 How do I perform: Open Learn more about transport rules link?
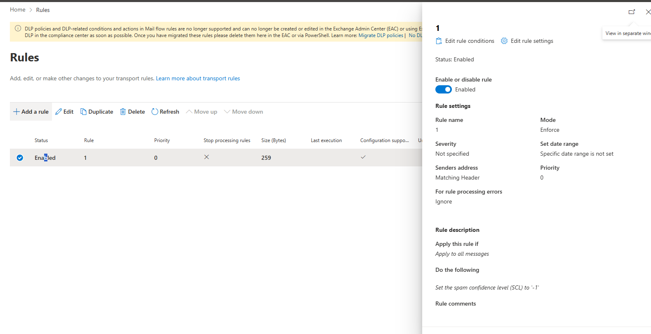point(198,78)
